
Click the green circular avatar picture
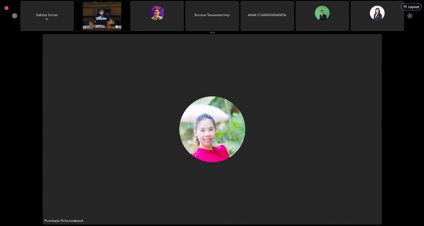pos(322,13)
